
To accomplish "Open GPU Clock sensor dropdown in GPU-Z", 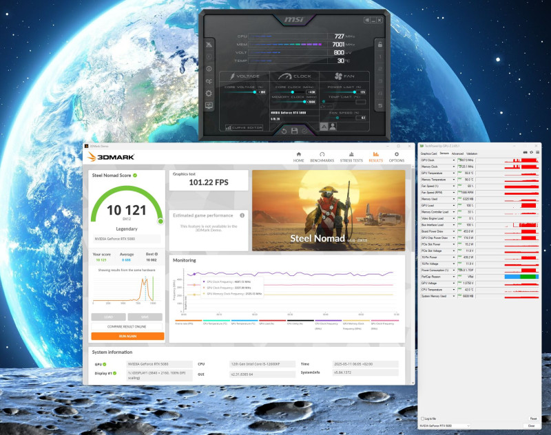I will (453, 160).
